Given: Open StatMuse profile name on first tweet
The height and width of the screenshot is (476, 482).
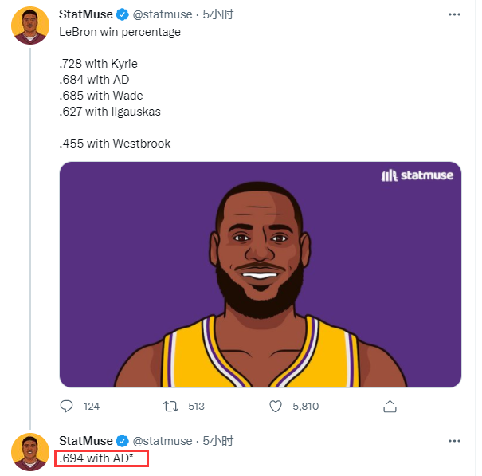Looking at the screenshot, I should click(86, 15).
